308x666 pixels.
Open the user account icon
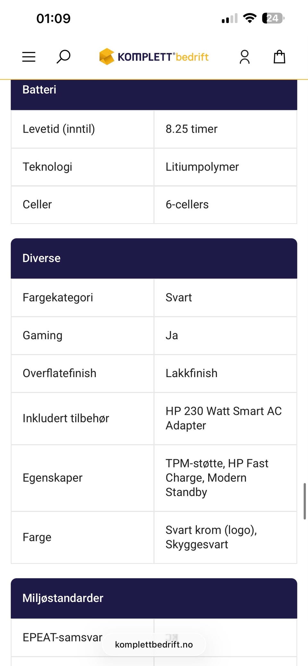click(x=244, y=57)
